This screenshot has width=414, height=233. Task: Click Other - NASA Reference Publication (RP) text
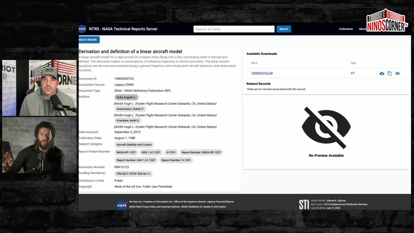[142, 91]
